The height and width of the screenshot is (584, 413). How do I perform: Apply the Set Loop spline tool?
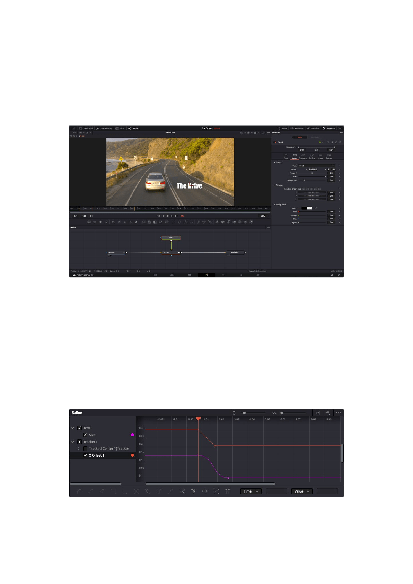click(x=148, y=491)
